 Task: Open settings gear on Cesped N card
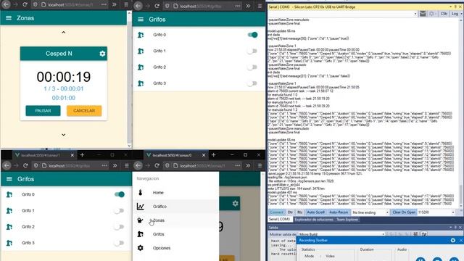[102, 54]
